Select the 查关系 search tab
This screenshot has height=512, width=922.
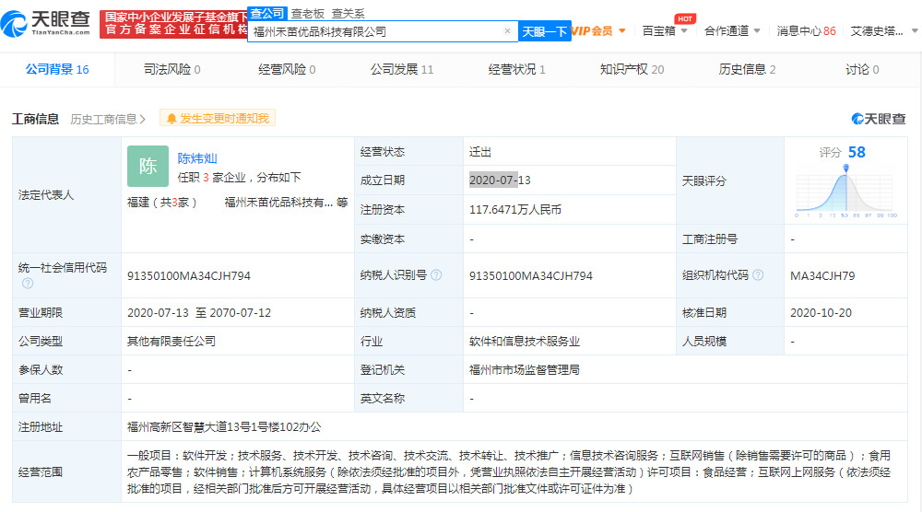pyautogui.click(x=349, y=14)
